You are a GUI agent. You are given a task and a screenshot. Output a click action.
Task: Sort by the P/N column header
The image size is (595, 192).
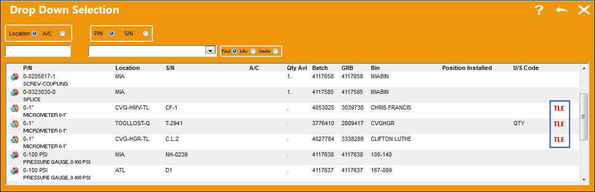pyautogui.click(x=28, y=68)
